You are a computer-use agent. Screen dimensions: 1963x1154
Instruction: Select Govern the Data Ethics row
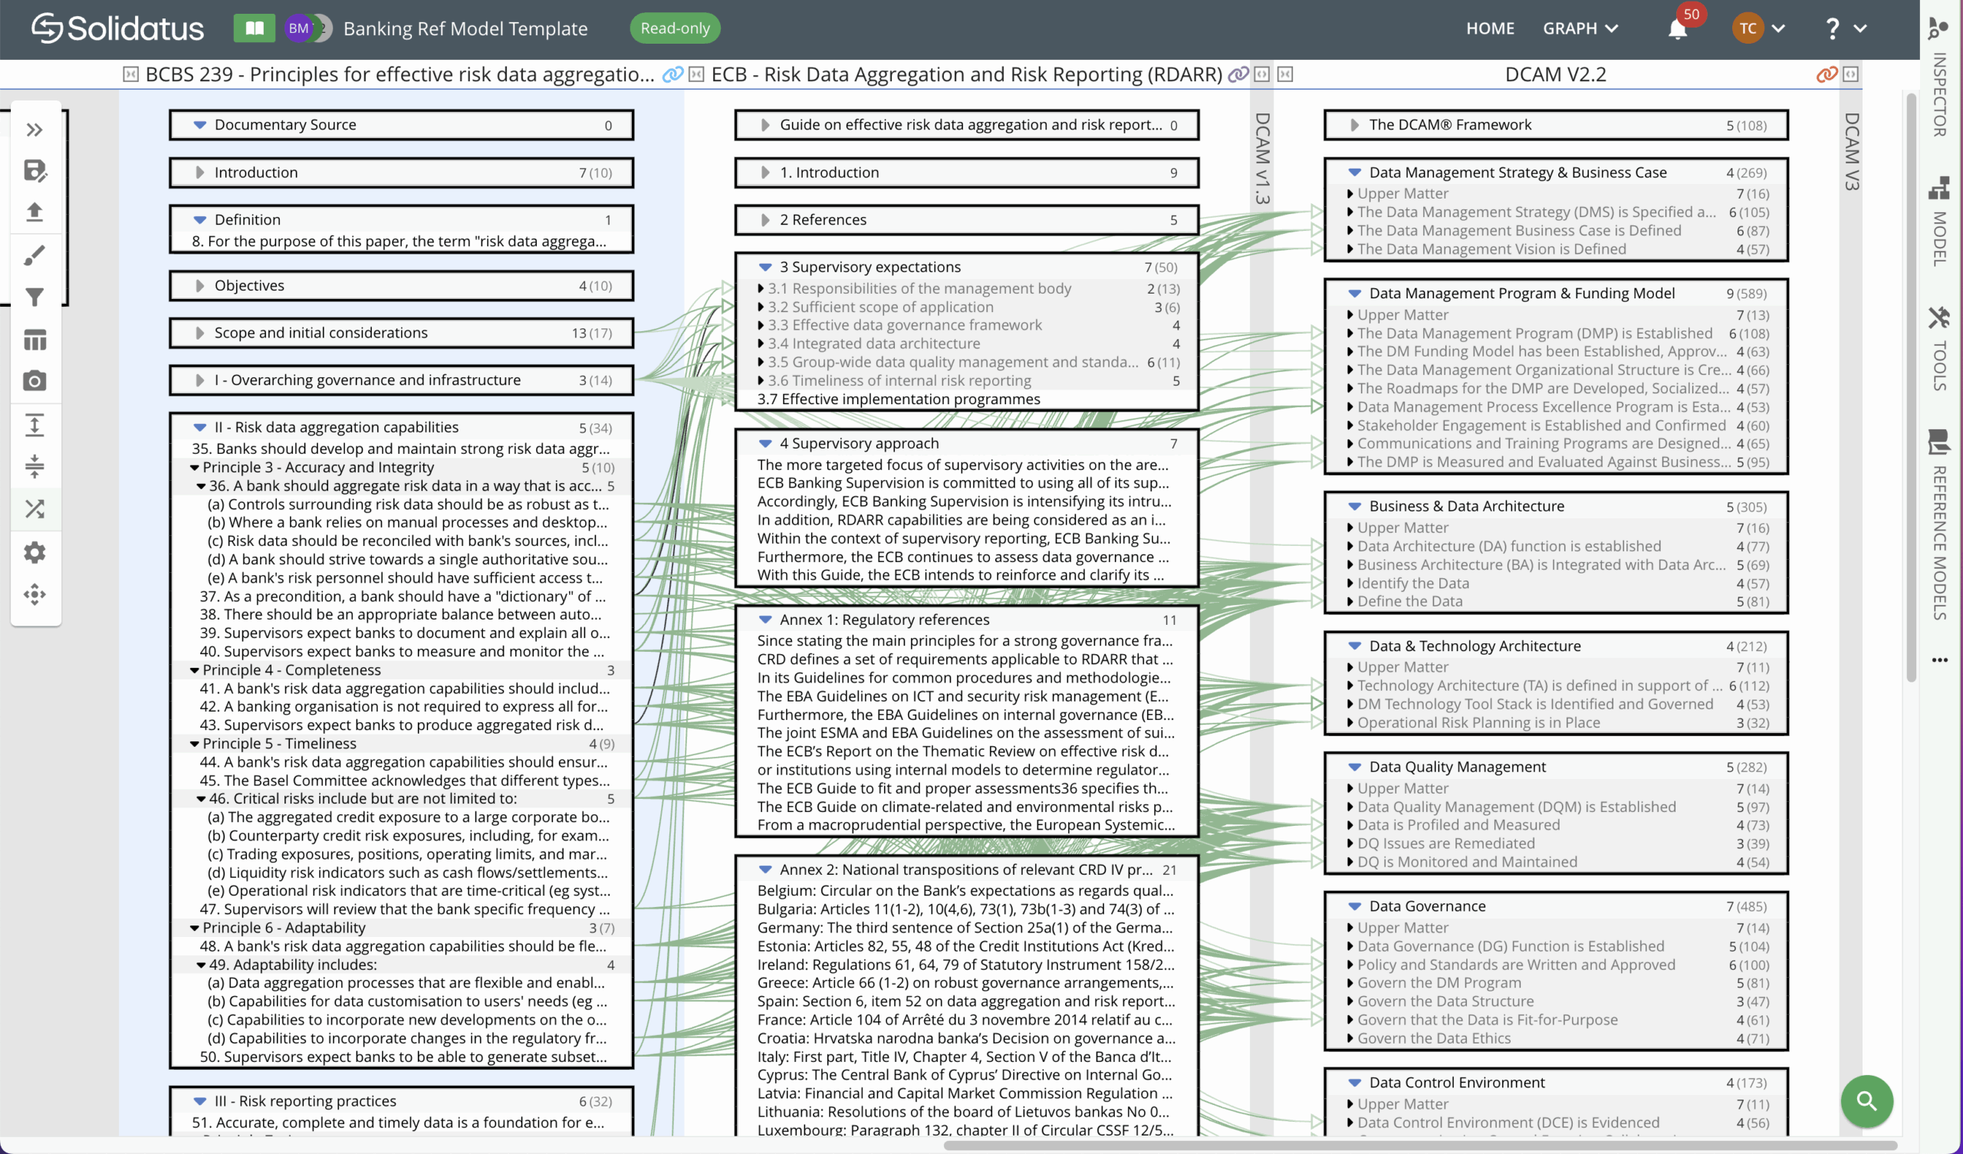click(1555, 1038)
